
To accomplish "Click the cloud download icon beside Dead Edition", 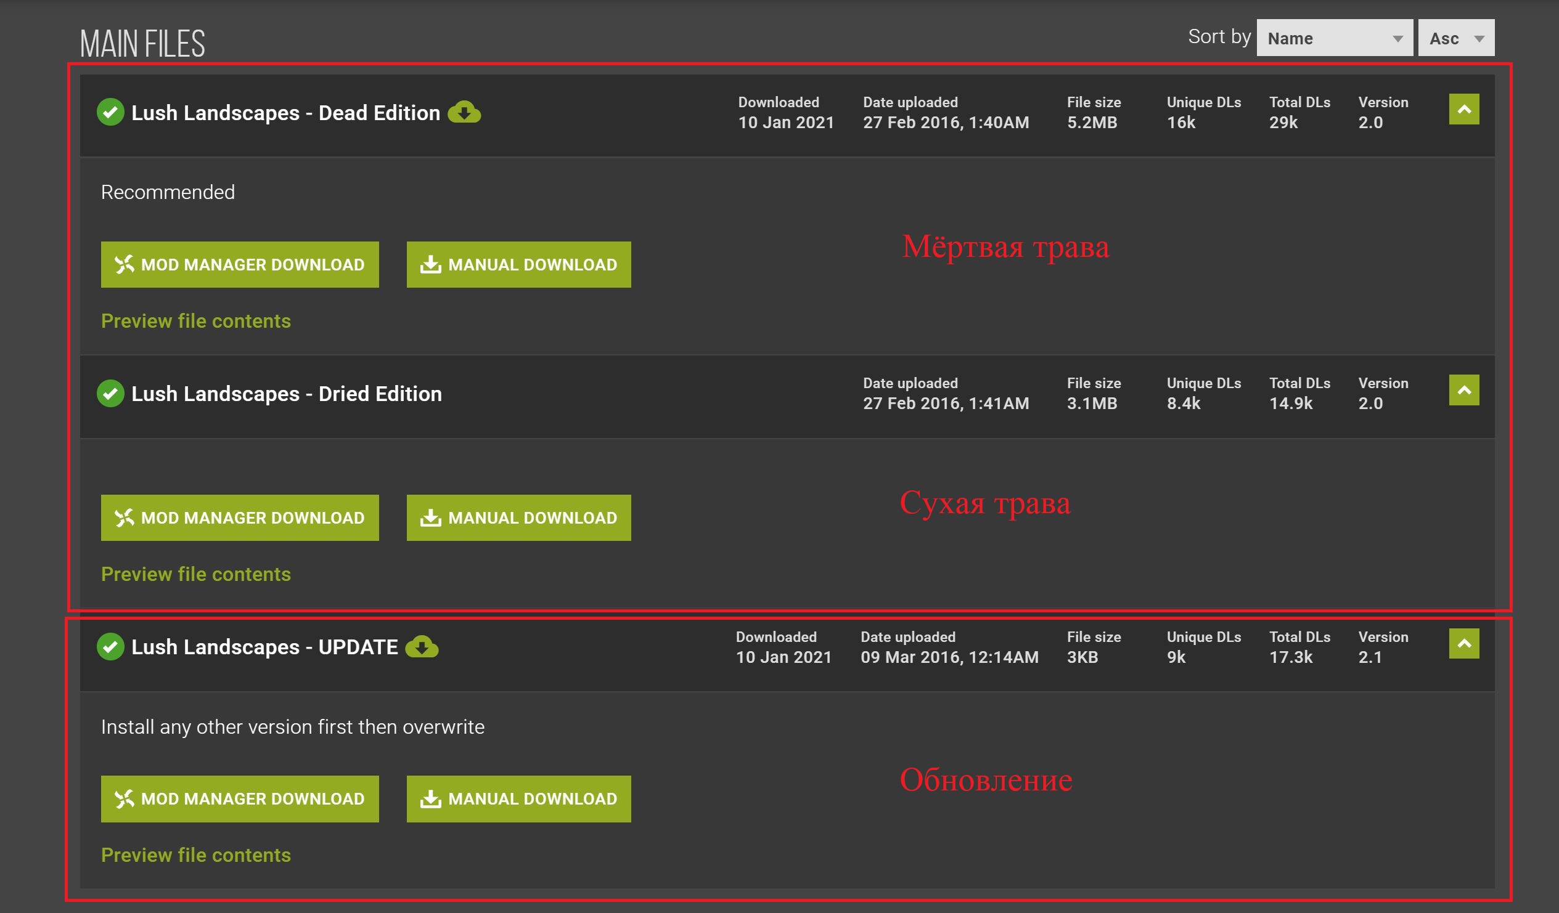I will click(x=464, y=113).
